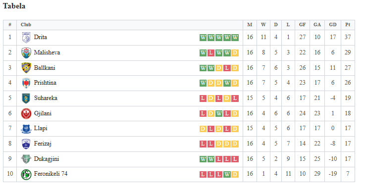Viewport: 365px width, 196px height.
Task: Click the Llapi club crest icon
Action: click(x=26, y=129)
